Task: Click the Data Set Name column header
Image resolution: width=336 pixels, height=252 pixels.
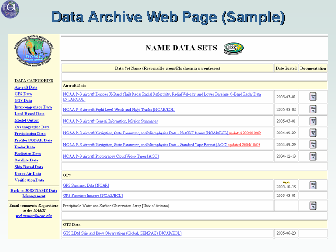Action: click(168, 68)
